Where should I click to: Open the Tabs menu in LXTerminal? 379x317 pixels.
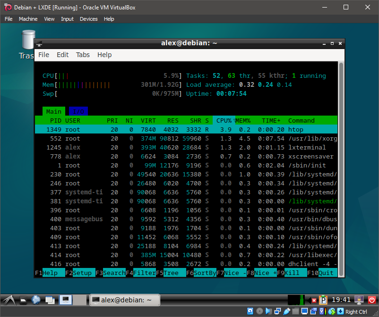pos(83,55)
